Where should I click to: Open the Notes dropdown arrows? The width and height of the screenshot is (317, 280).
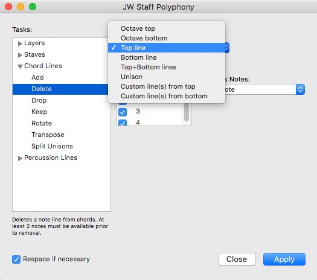tap(300, 89)
